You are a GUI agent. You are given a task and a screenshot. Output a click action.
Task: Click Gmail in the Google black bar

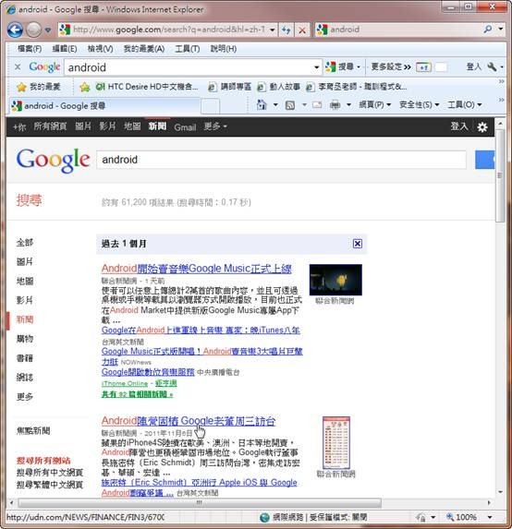click(x=185, y=127)
